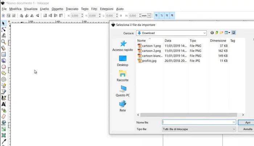Select the Dropper color picker tool
The width and height of the screenshot is (254, 146).
point(4,141)
